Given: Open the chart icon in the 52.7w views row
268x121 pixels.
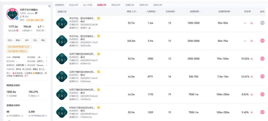Looking at the screenshot, I should (x=252, y=23).
